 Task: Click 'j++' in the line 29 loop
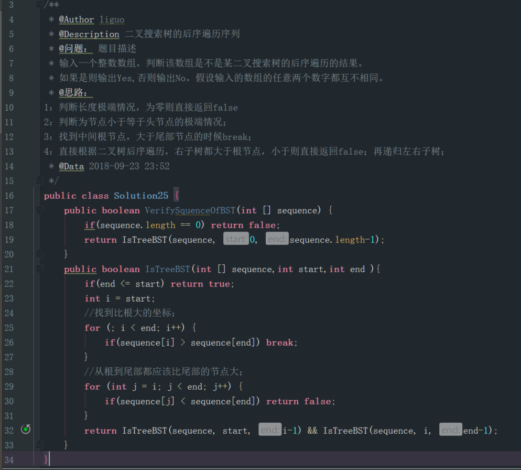point(220,387)
